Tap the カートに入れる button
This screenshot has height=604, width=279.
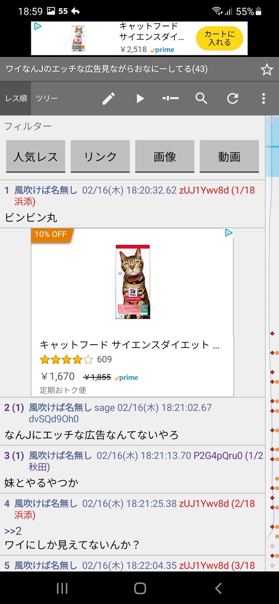click(220, 38)
